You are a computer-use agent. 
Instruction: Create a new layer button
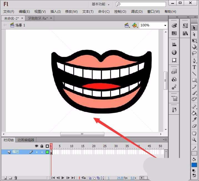click(x=5, y=178)
